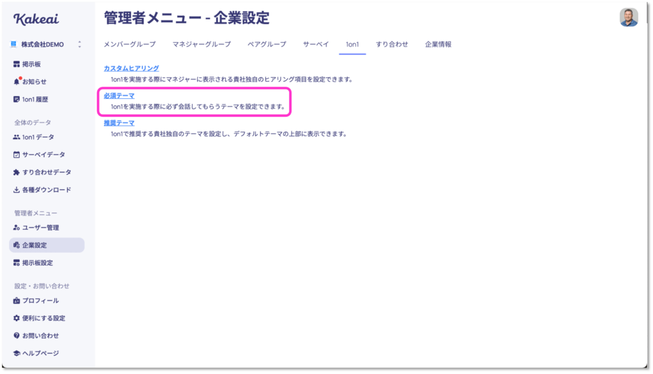Click the ユーザー管理 user icon
The image size is (653, 374).
16,228
